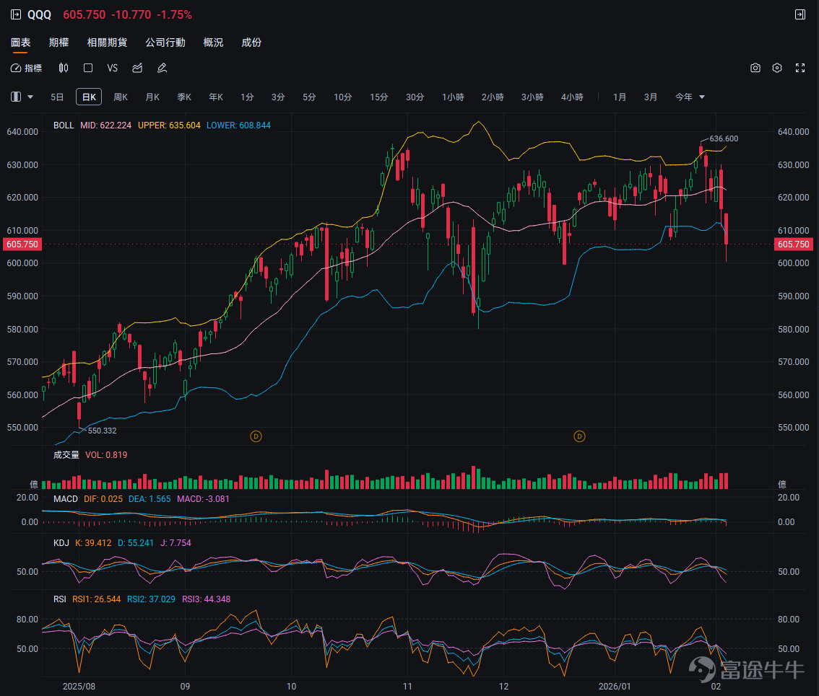This screenshot has width=819, height=696.
Task: Take a chart snapshot with camera icon
Action: tap(755, 68)
